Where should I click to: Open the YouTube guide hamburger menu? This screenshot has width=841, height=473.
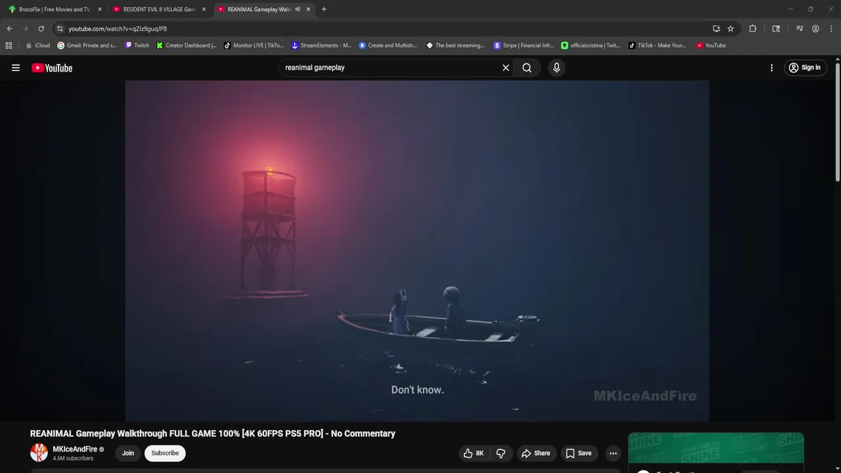(16, 68)
